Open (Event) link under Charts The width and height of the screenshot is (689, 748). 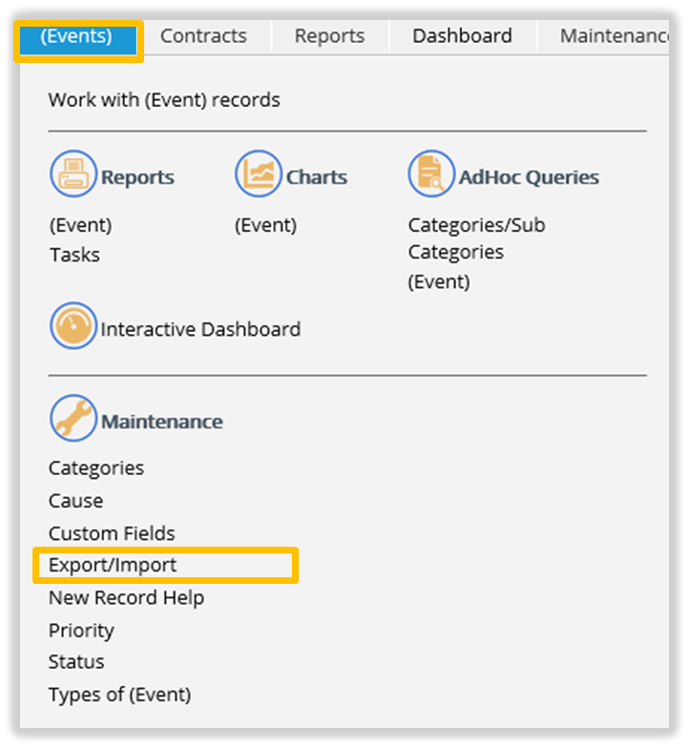coord(265,225)
